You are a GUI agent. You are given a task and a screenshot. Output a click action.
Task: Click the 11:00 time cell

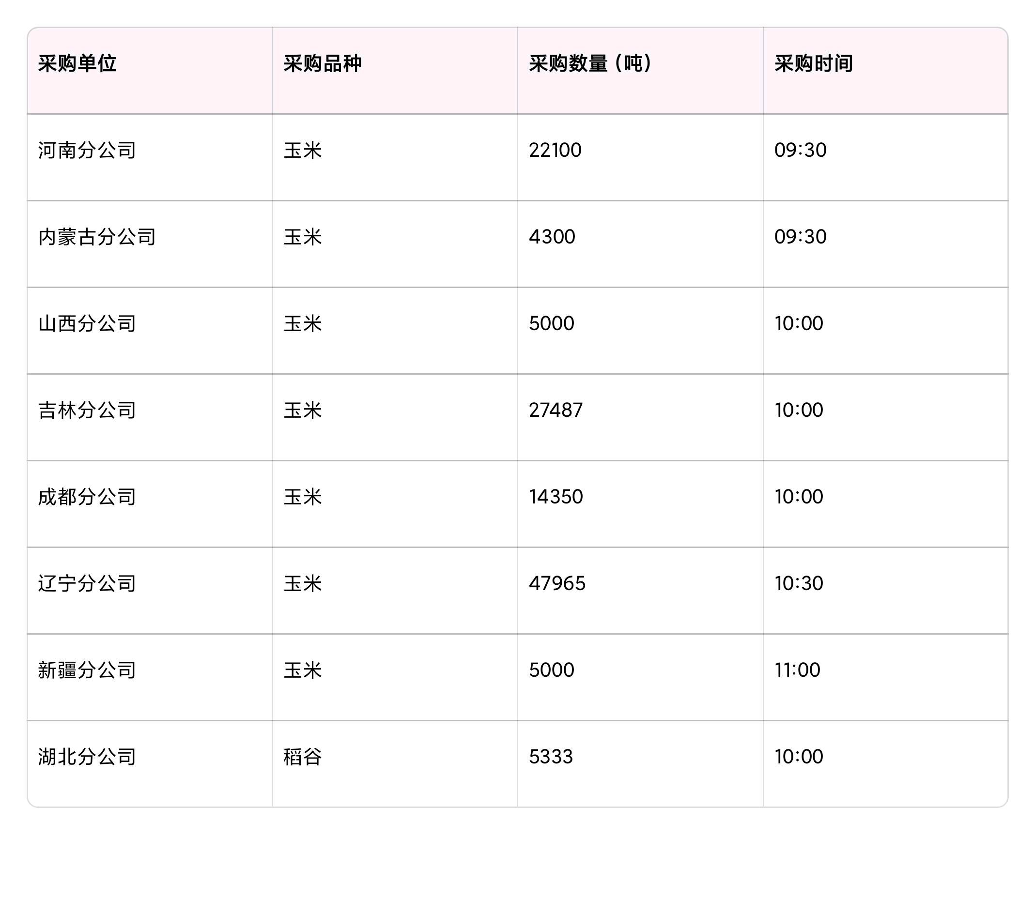(x=797, y=670)
